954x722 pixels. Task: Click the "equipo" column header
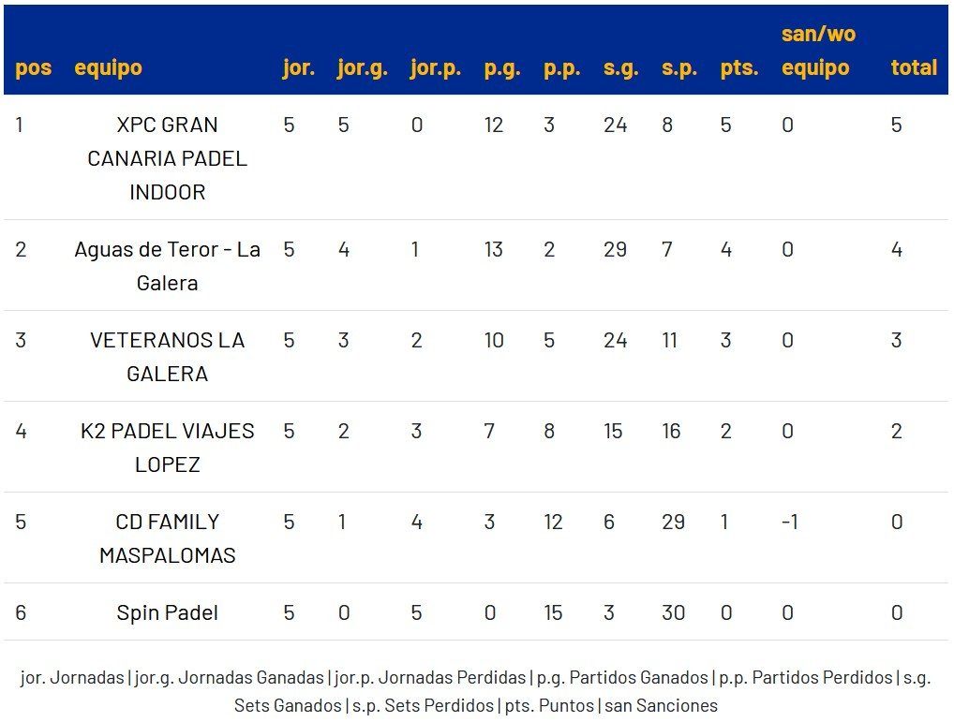pyautogui.click(x=108, y=67)
